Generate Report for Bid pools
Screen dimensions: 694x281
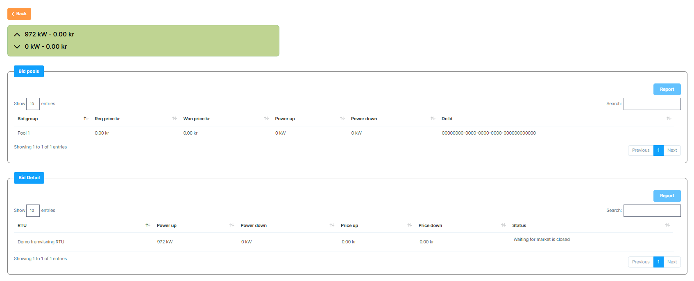pos(667,89)
